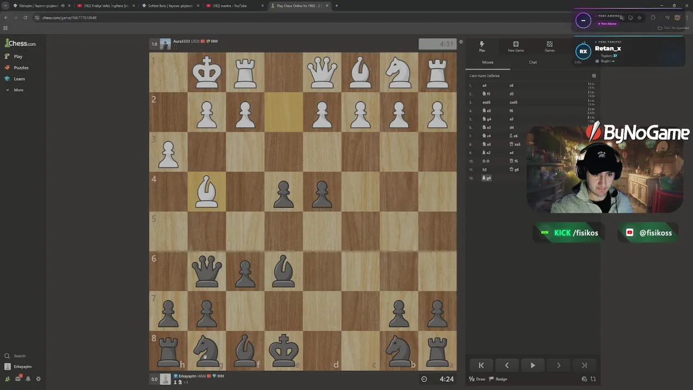Image resolution: width=693 pixels, height=390 pixels.
Task: Switch to the Moves tab
Action: [x=488, y=62]
